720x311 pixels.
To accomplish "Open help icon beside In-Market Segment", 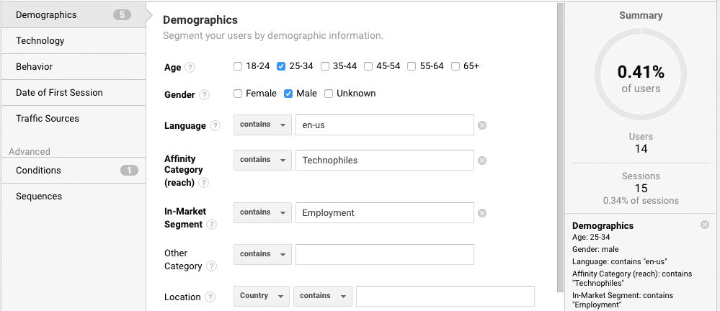I will (x=211, y=225).
